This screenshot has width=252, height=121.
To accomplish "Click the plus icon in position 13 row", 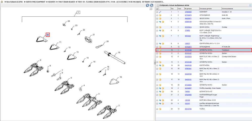I will [x=157, y=62].
